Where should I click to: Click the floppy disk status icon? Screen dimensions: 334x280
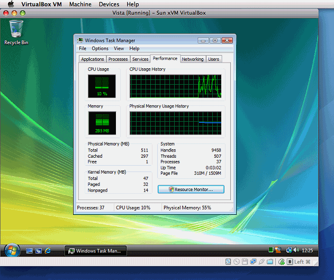click(x=245, y=261)
